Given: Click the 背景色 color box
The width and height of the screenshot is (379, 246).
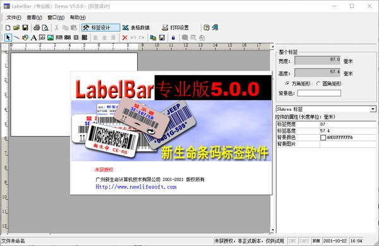Looking at the screenshot, I should [x=319, y=93].
